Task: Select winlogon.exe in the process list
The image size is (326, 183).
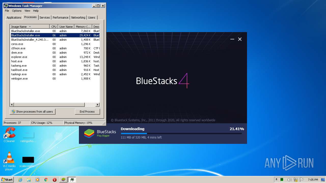Action: click(x=55, y=79)
